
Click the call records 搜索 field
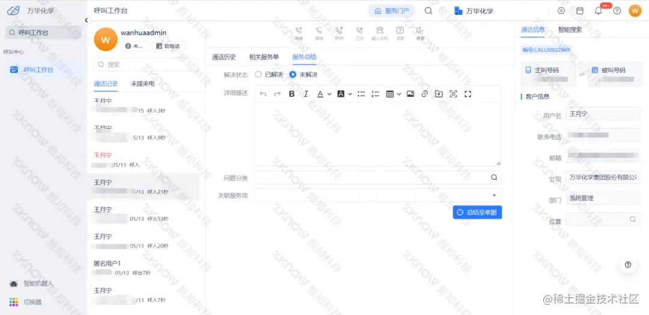145,64
